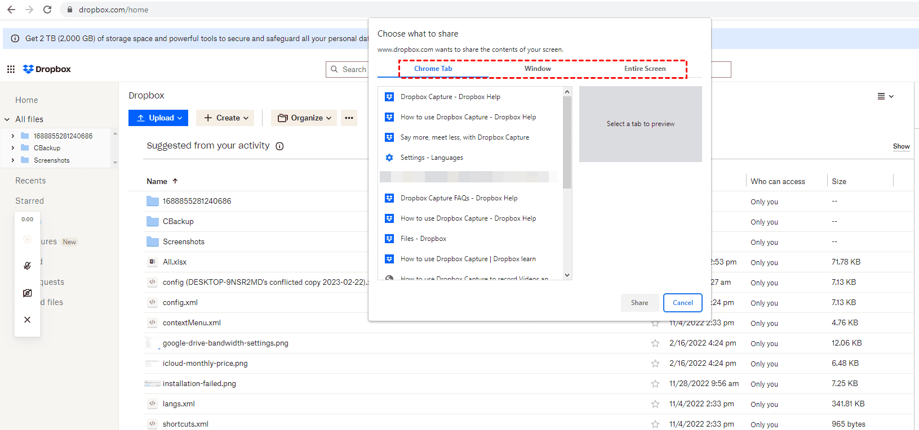This screenshot has height=430, width=919.
Task: Star the langs.xml file
Action: point(655,404)
